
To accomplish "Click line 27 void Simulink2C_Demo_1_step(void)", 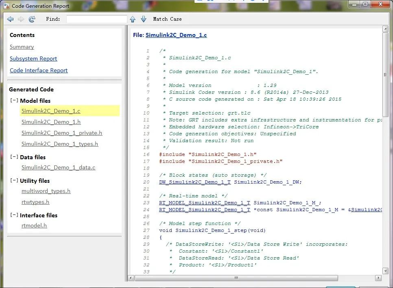I will [212, 230].
